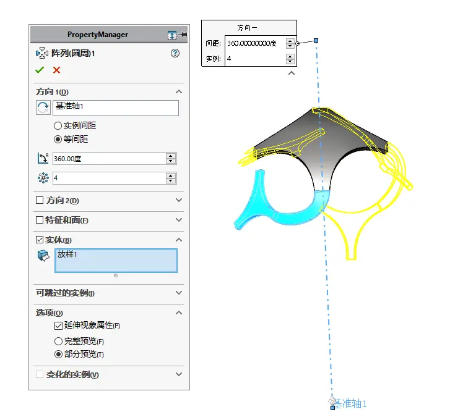Select the 实例间距 radio button
The height and width of the screenshot is (420, 463).
click(58, 126)
